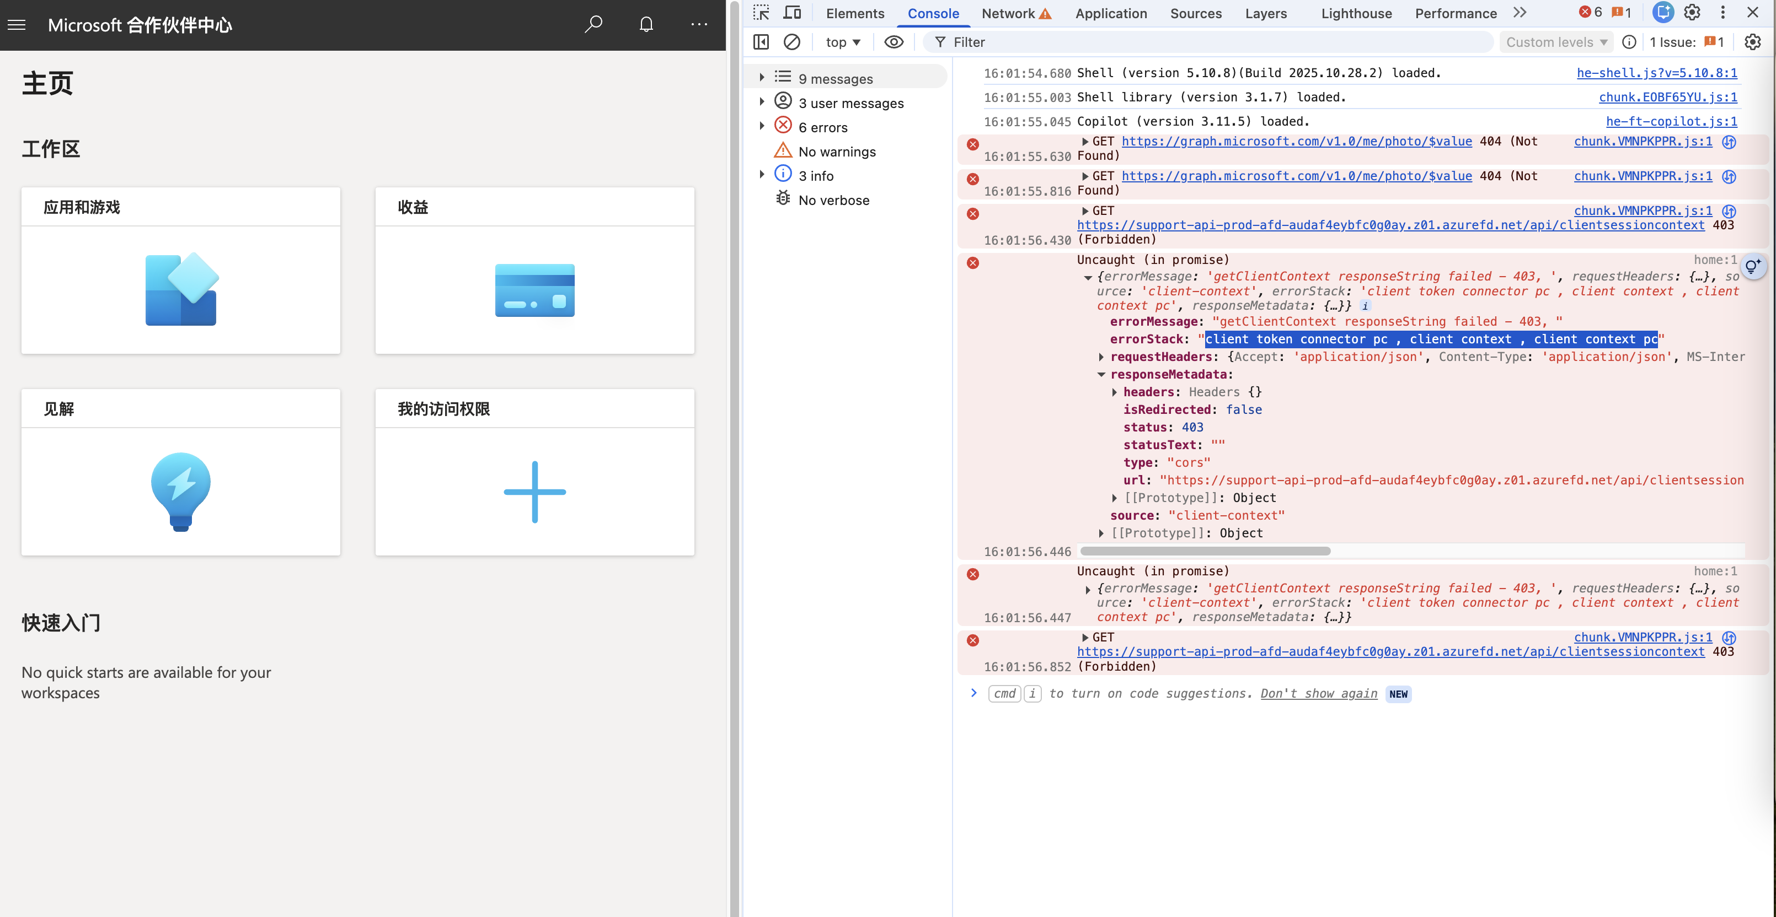Open the 16:01:56.430 clientsessioncontext URL link
Viewport: 1776px width, 917px height.
tap(1390, 225)
